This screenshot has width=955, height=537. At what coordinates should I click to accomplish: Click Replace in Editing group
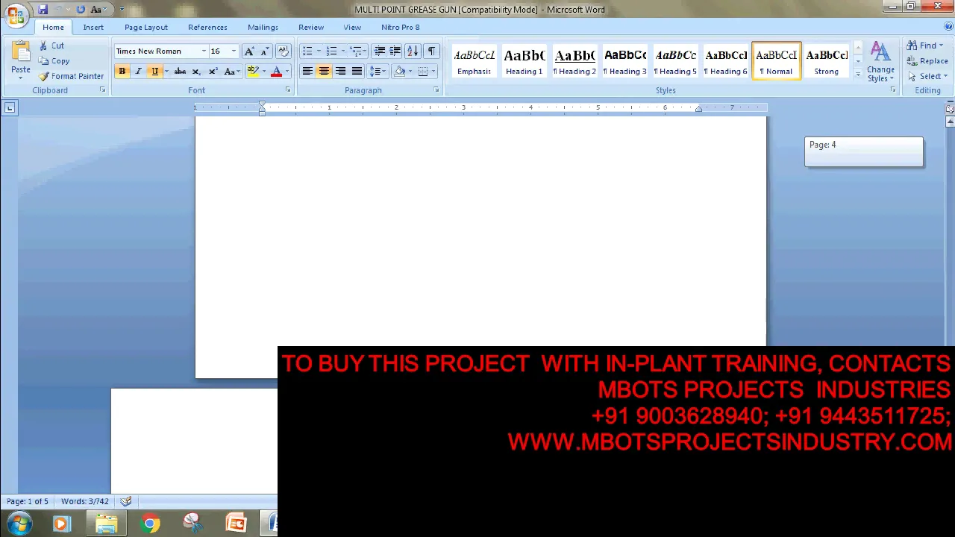pos(927,61)
